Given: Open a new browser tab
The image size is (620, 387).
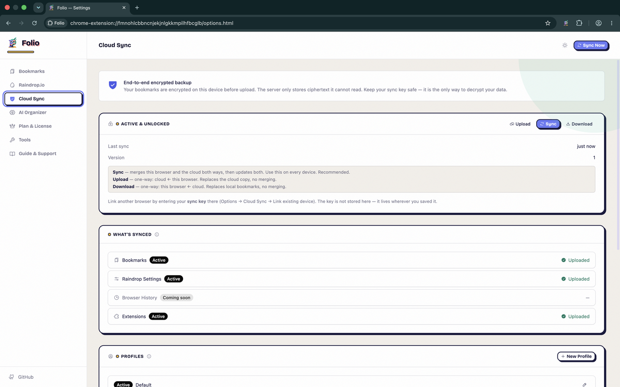Looking at the screenshot, I should pyautogui.click(x=137, y=8).
